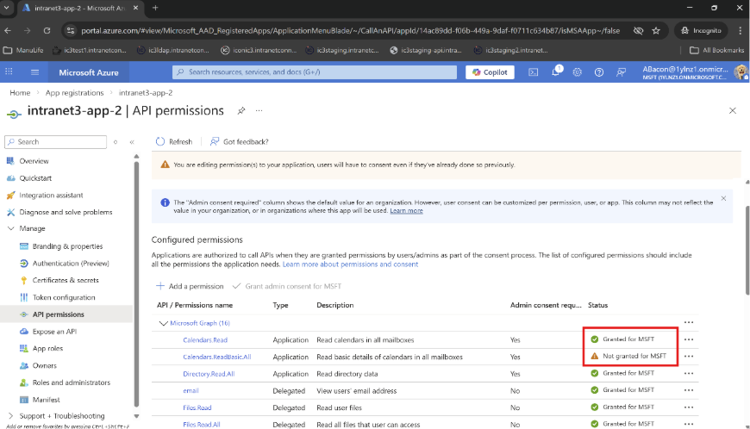Click the Copilot button
This screenshot has width=750, height=429.
(491, 72)
